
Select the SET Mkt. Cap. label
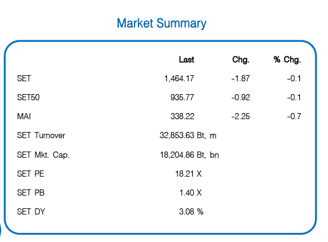(43, 155)
